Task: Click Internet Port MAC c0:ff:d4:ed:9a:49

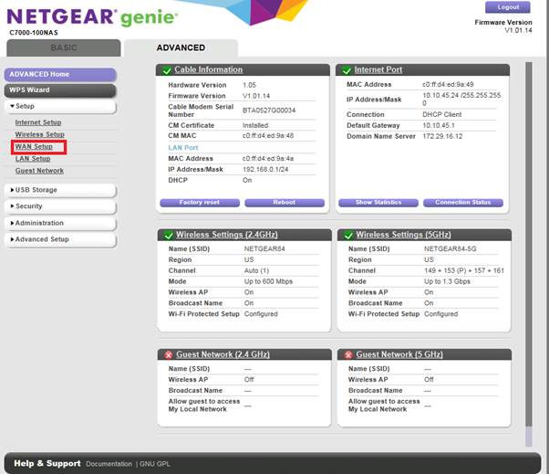Action: pyautogui.click(x=448, y=85)
